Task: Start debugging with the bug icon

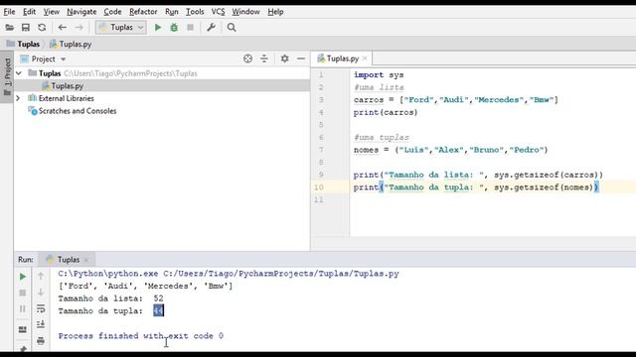Action: 174,28
